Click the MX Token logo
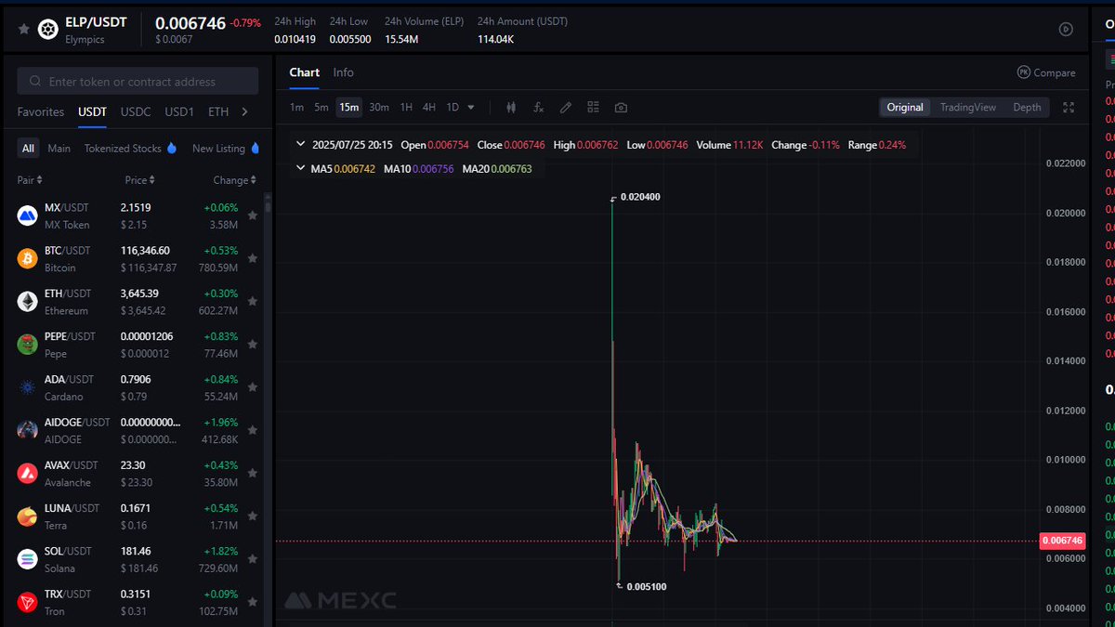This screenshot has height=627, width=1115. [27, 216]
